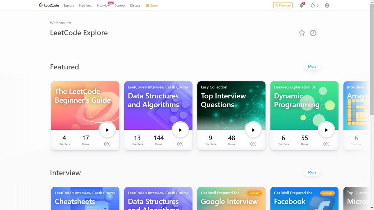Screen dimensions: 374x210
Task: Click the "Interview" section heading
Action: click(65, 173)
